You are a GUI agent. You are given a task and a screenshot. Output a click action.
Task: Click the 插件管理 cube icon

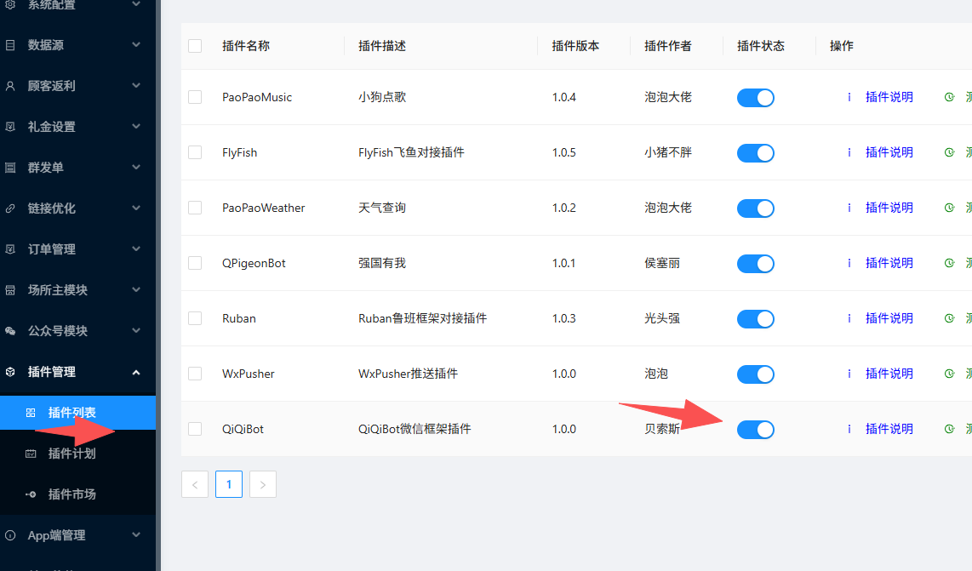10,372
